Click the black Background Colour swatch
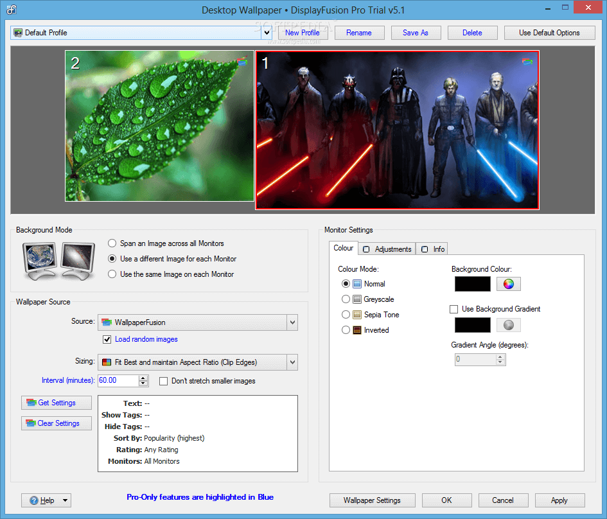The width and height of the screenshot is (607, 519). click(472, 283)
